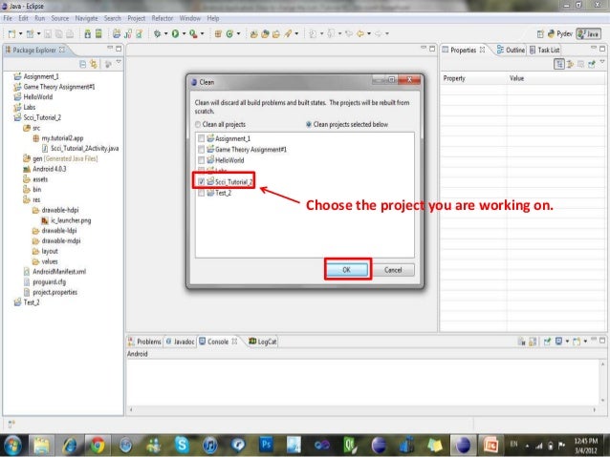Open the Run dropdown arrow
The image size is (610, 457).
[184, 34]
